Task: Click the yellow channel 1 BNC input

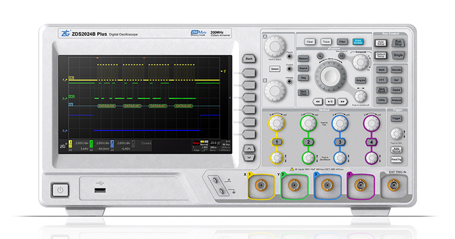Action: pyautogui.click(x=261, y=186)
